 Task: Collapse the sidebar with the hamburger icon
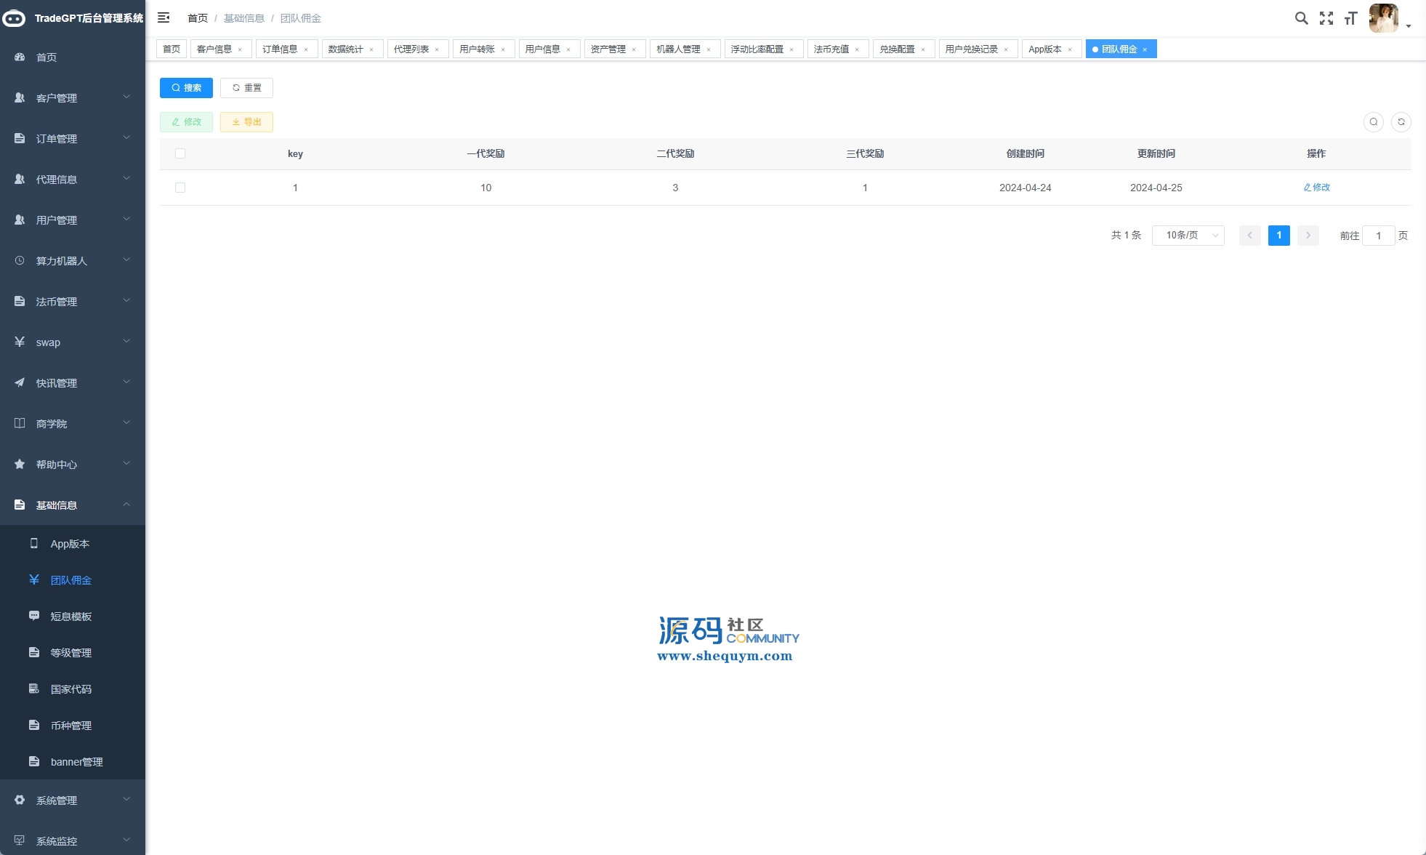(164, 17)
